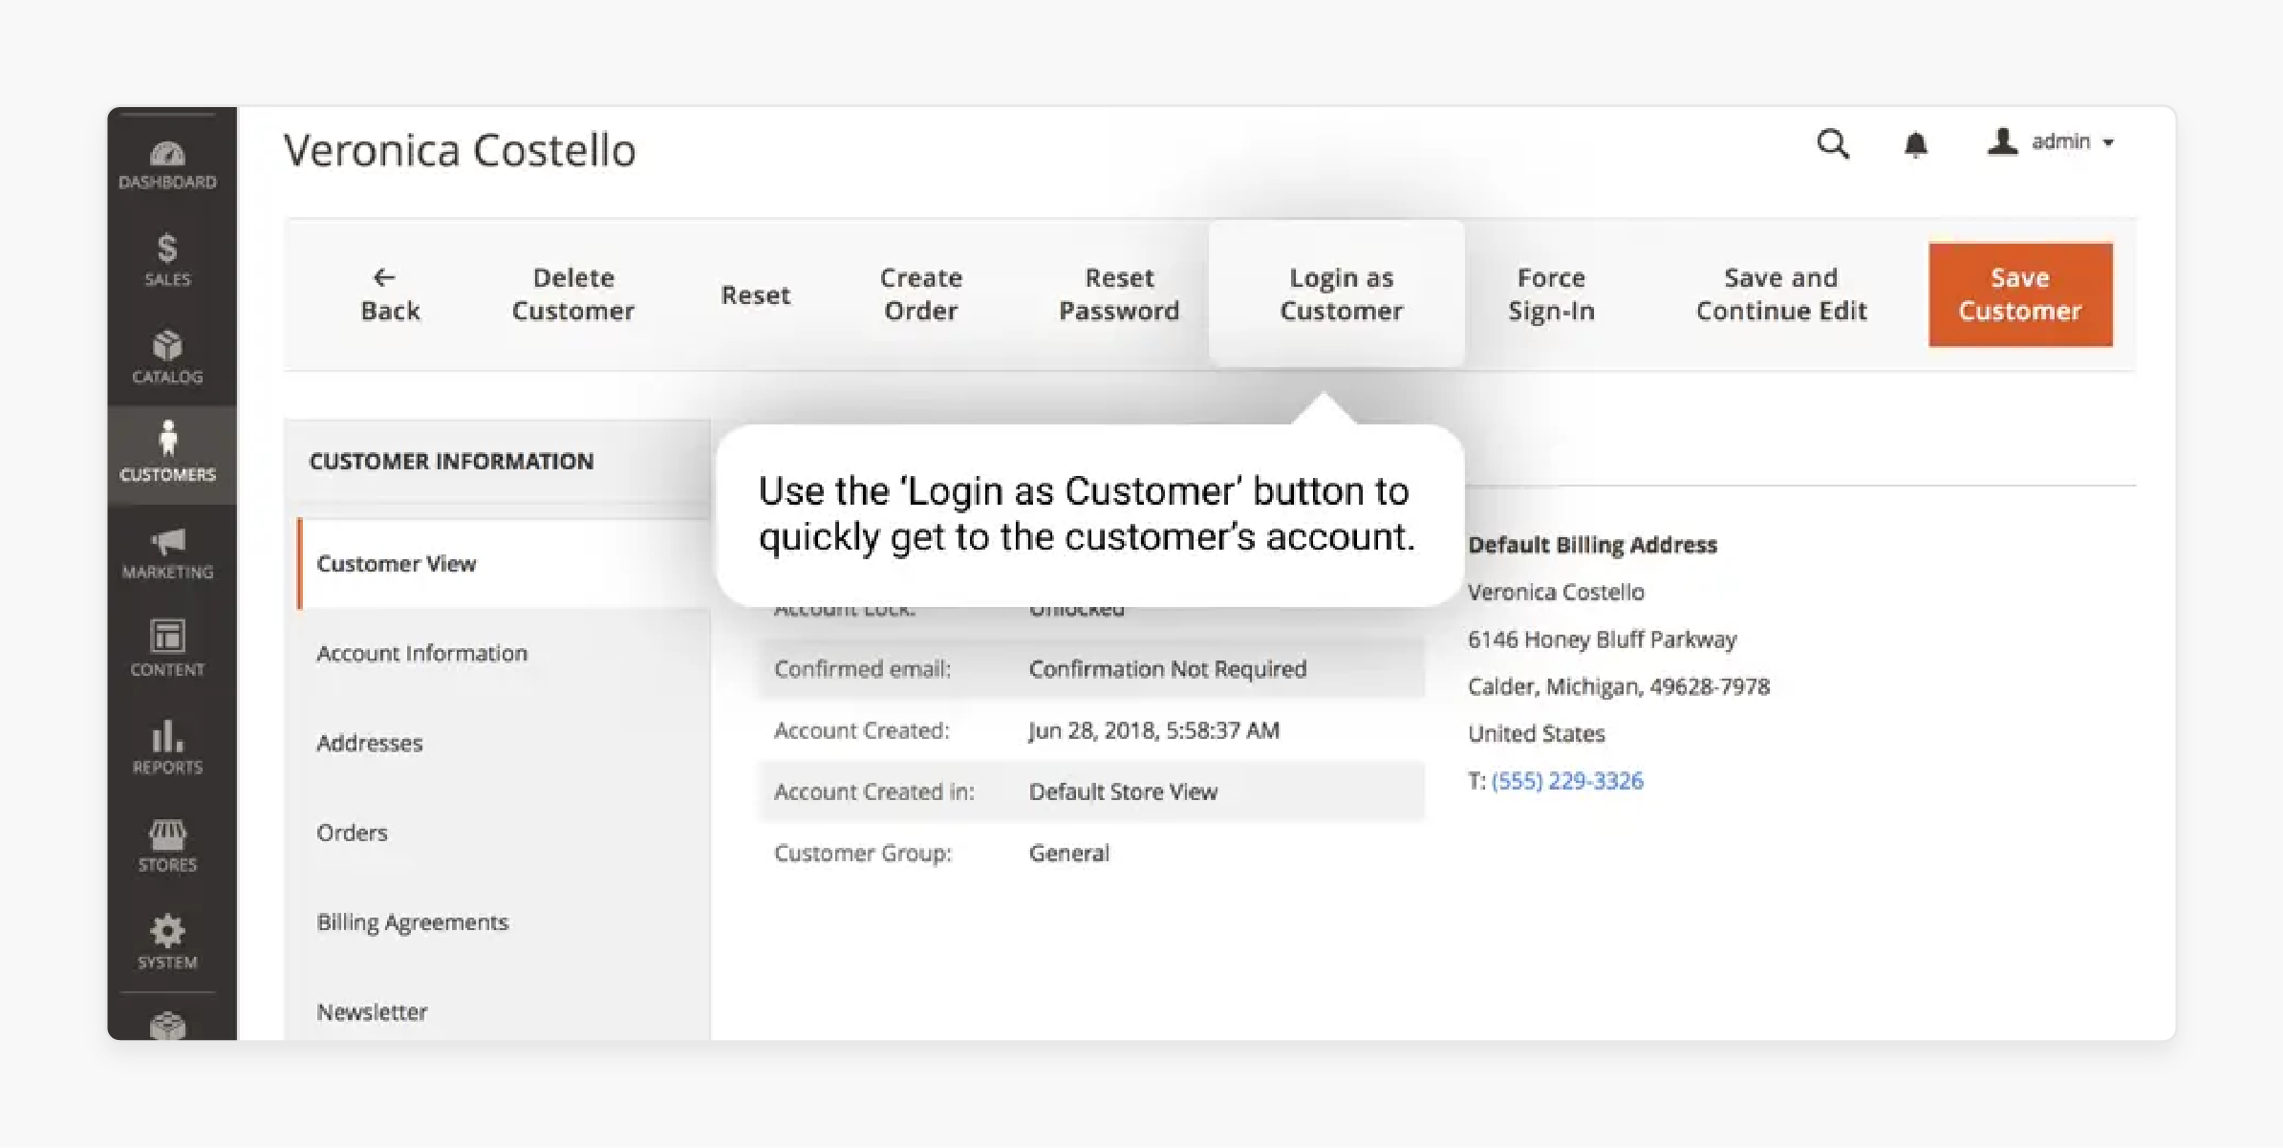This screenshot has width=2283, height=1148.
Task: Click the 'Jun 28, 2018, 5:58:37 AM' date
Action: click(1153, 730)
